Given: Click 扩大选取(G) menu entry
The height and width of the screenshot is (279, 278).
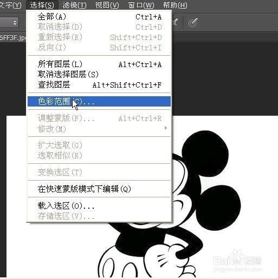Looking at the screenshot, I should coord(99,145).
